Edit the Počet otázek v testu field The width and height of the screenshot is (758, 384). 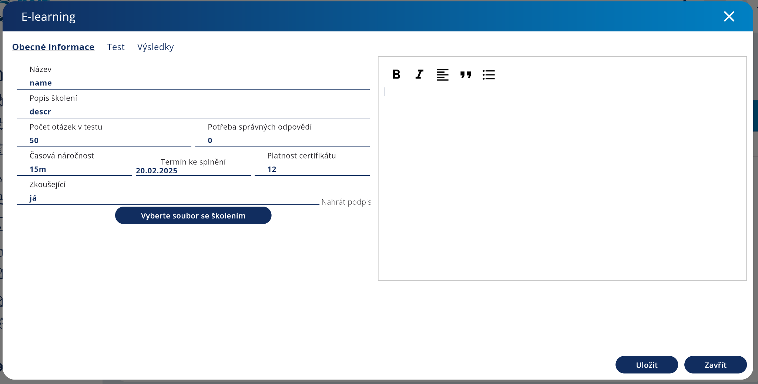point(104,140)
